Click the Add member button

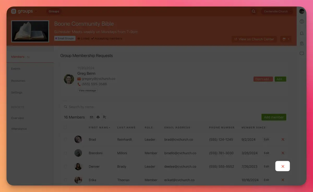(274, 117)
